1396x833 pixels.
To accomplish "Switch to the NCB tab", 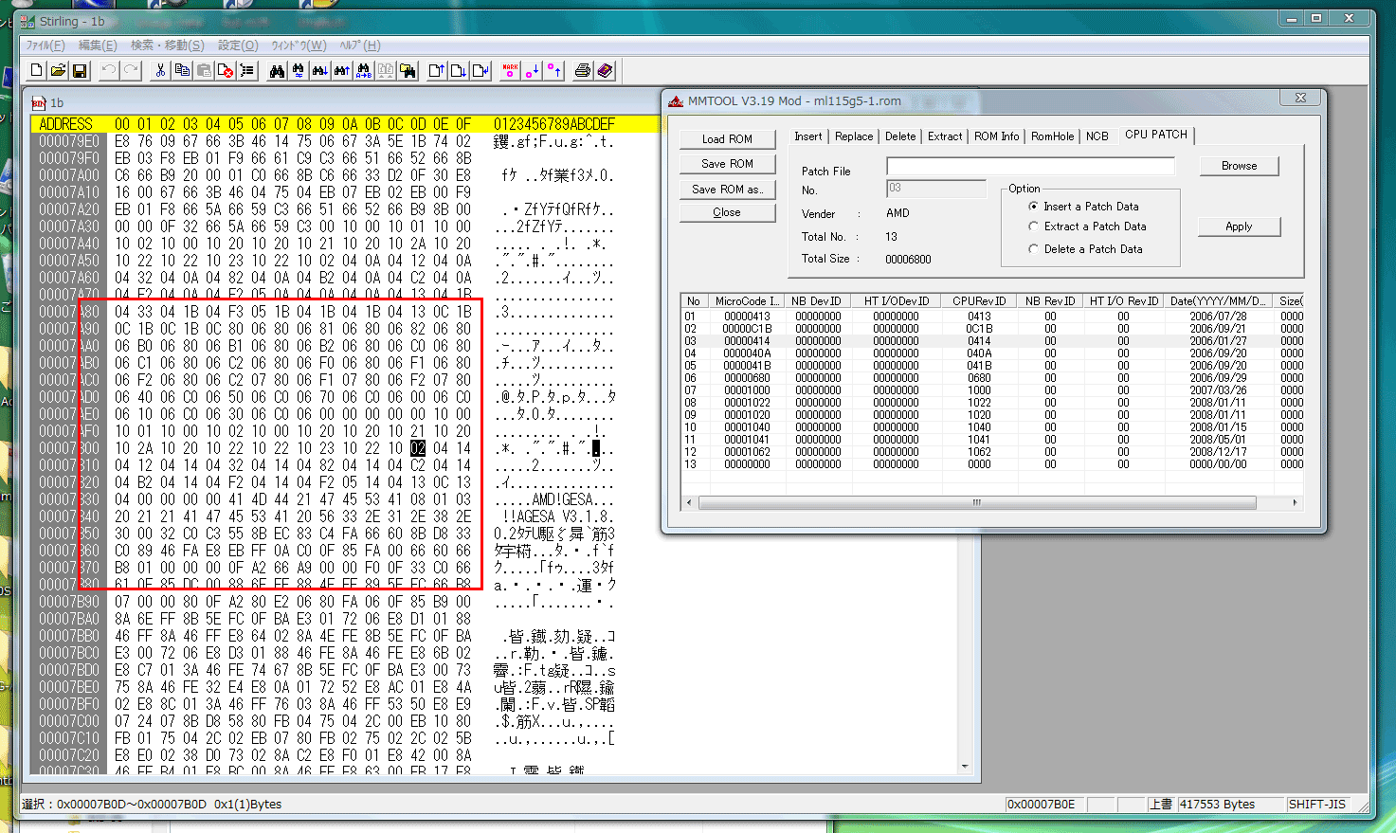I will point(1097,136).
